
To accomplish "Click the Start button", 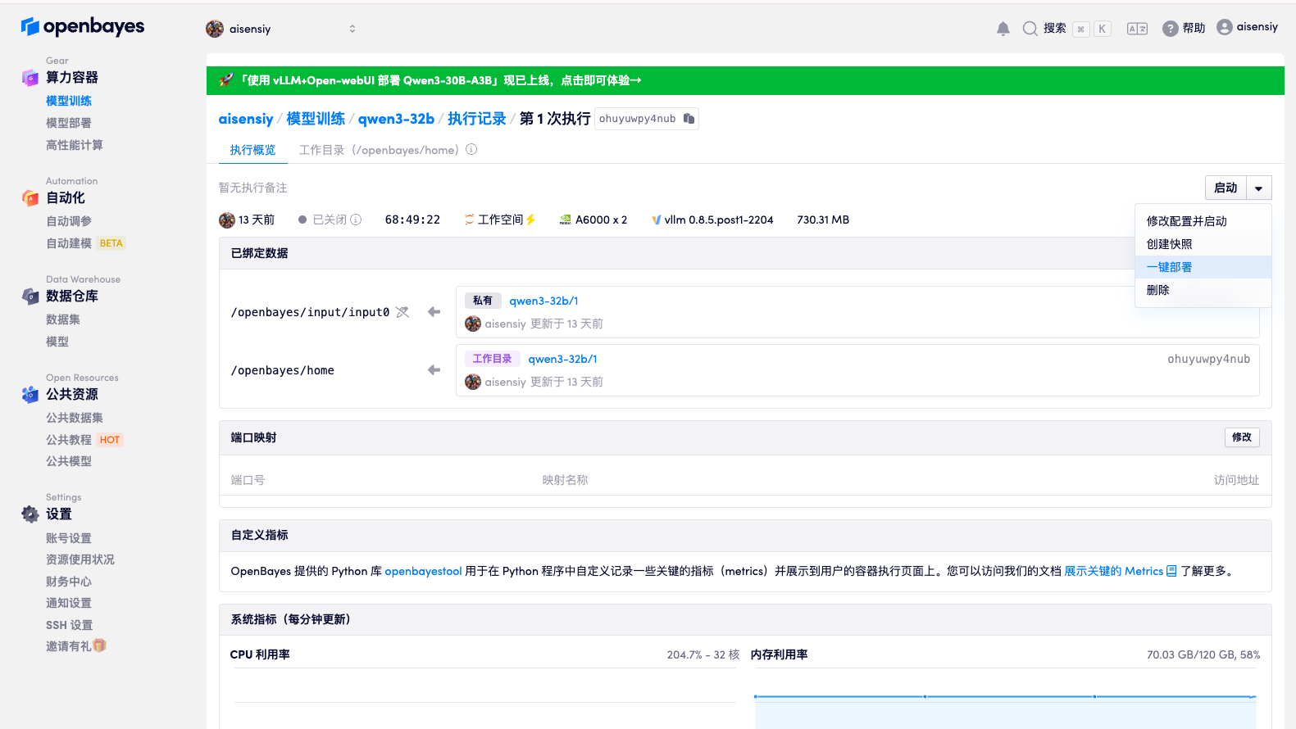I will click(x=1226, y=188).
